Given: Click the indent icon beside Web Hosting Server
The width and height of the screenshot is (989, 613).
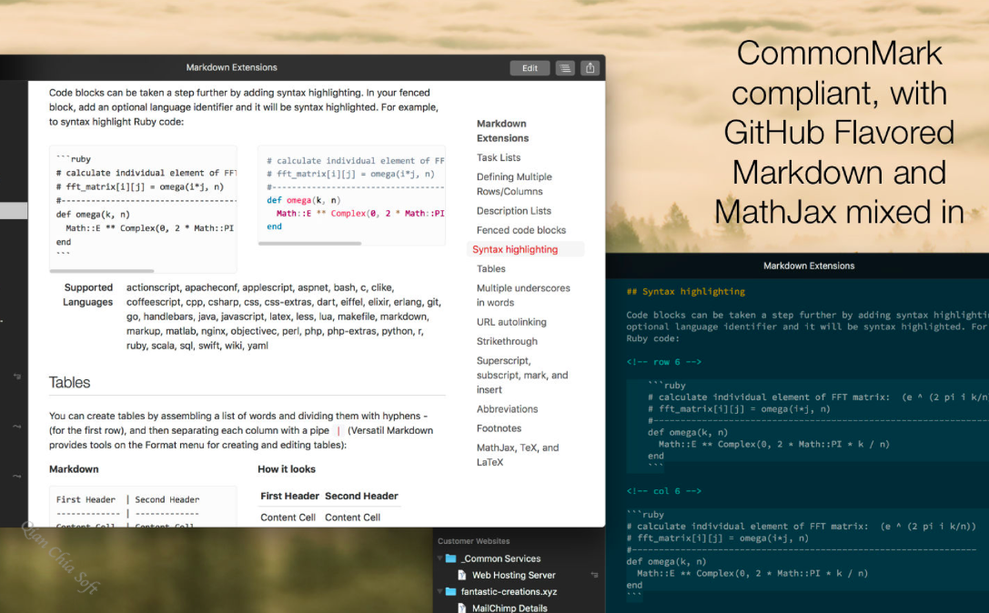Looking at the screenshot, I should [594, 575].
